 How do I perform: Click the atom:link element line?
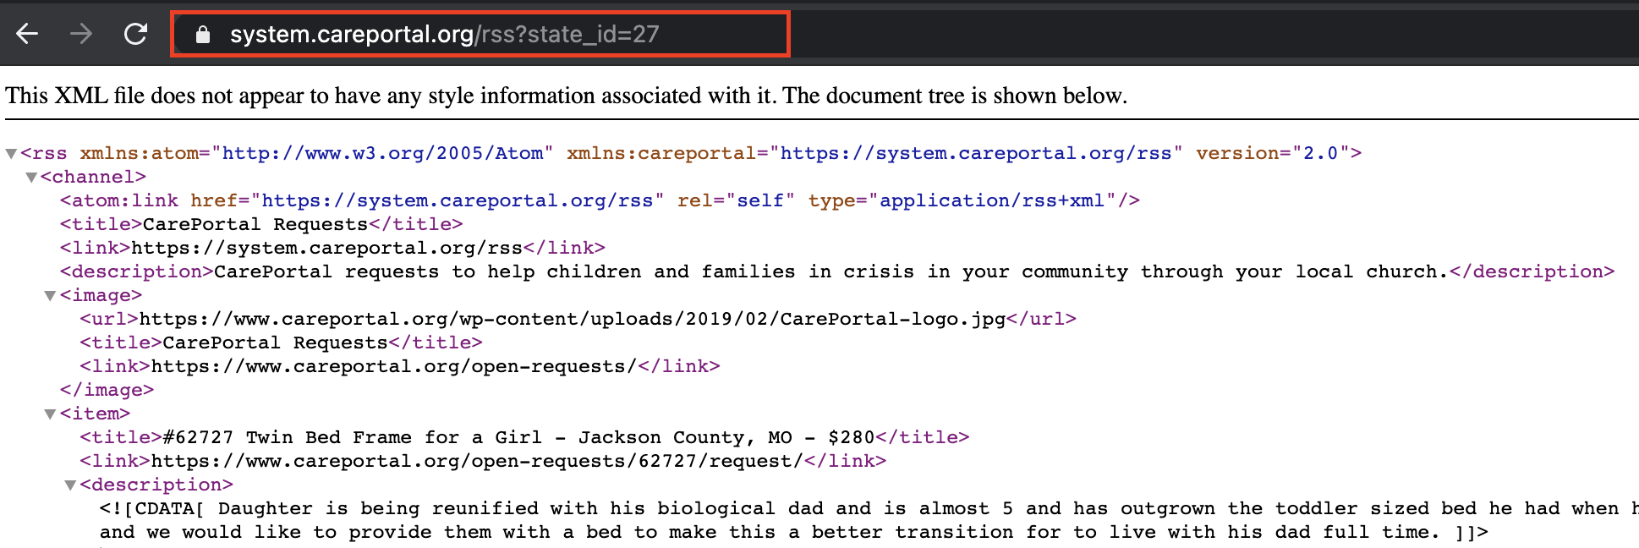click(x=599, y=201)
